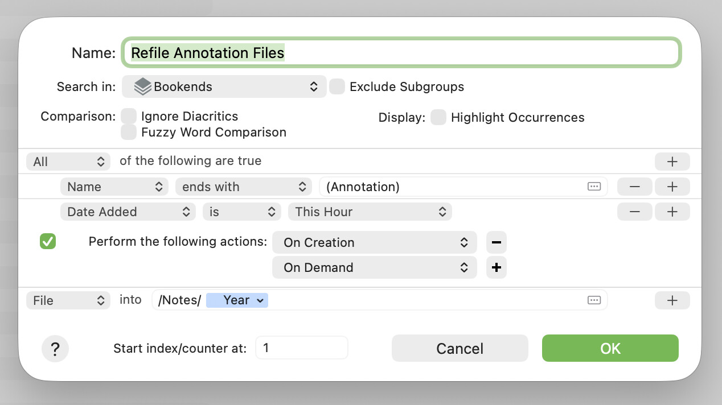The height and width of the screenshot is (405, 722).
Task: Uncheck Perform the following actions checkbox
Action: click(48, 242)
